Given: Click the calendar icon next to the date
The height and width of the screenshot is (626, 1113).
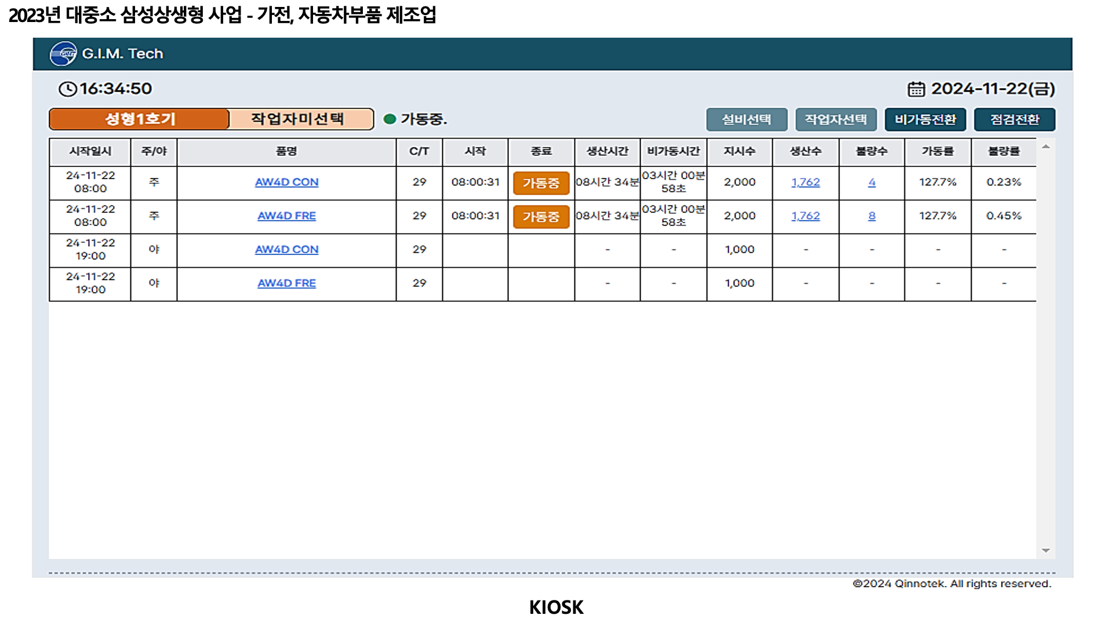Looking at the screenshot, I should 916,89.
